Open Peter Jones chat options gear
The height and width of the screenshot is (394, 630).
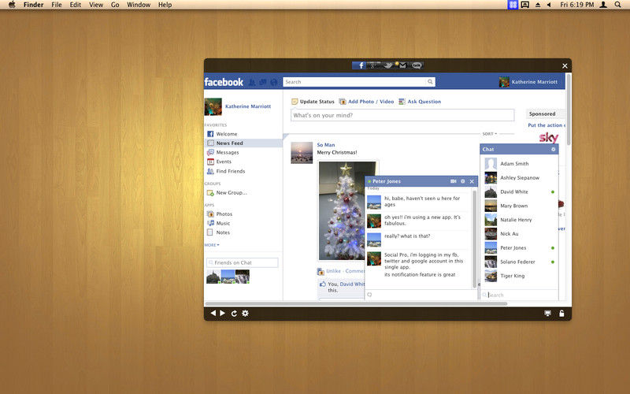(x=463, y=181)
